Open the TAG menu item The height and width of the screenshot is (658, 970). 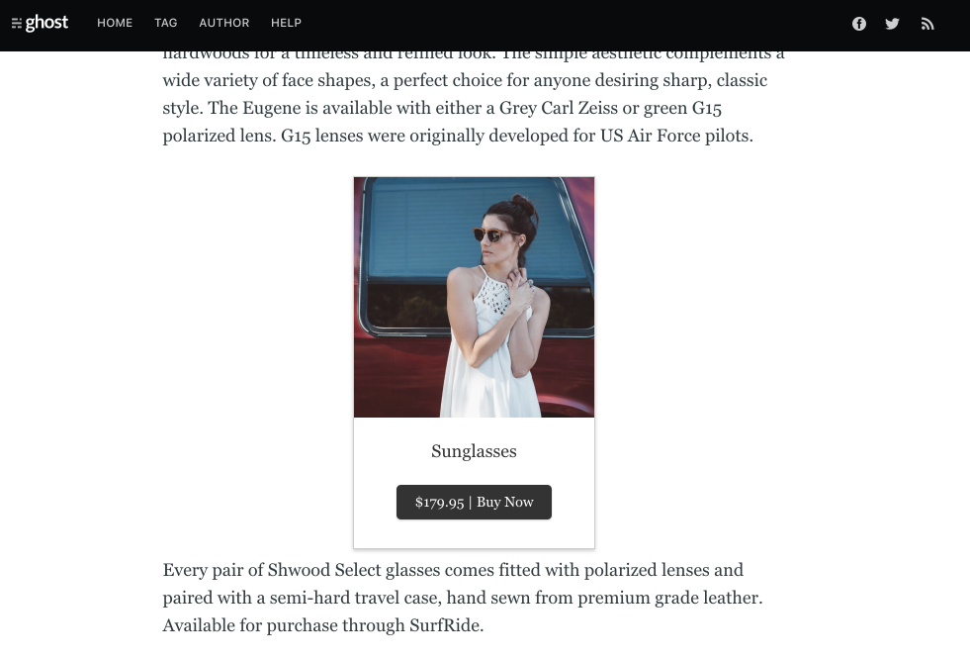(x=166, y=23)
